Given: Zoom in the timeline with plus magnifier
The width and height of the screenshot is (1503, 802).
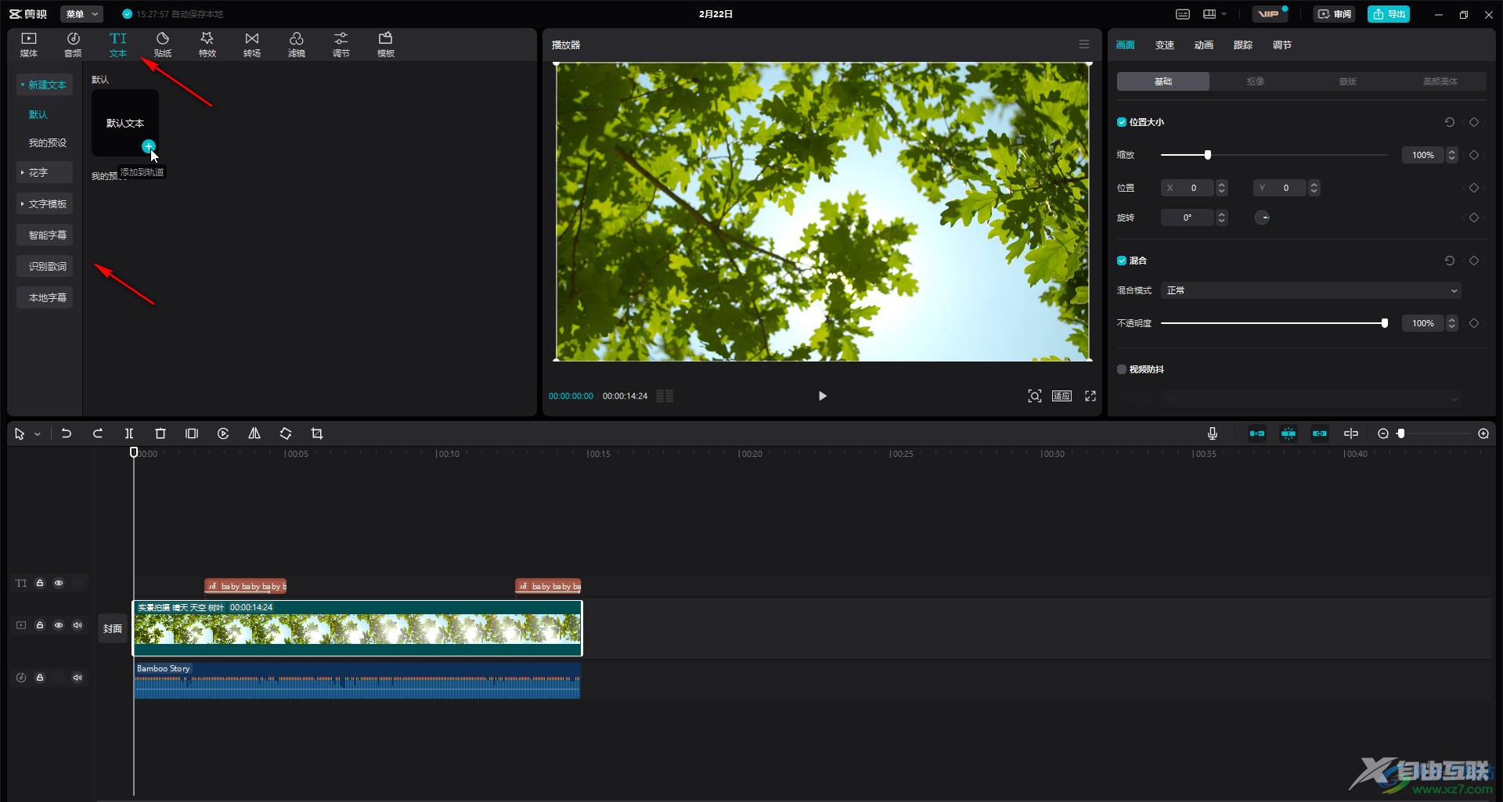Looking at the screenshot, I should click(1483, 433).
